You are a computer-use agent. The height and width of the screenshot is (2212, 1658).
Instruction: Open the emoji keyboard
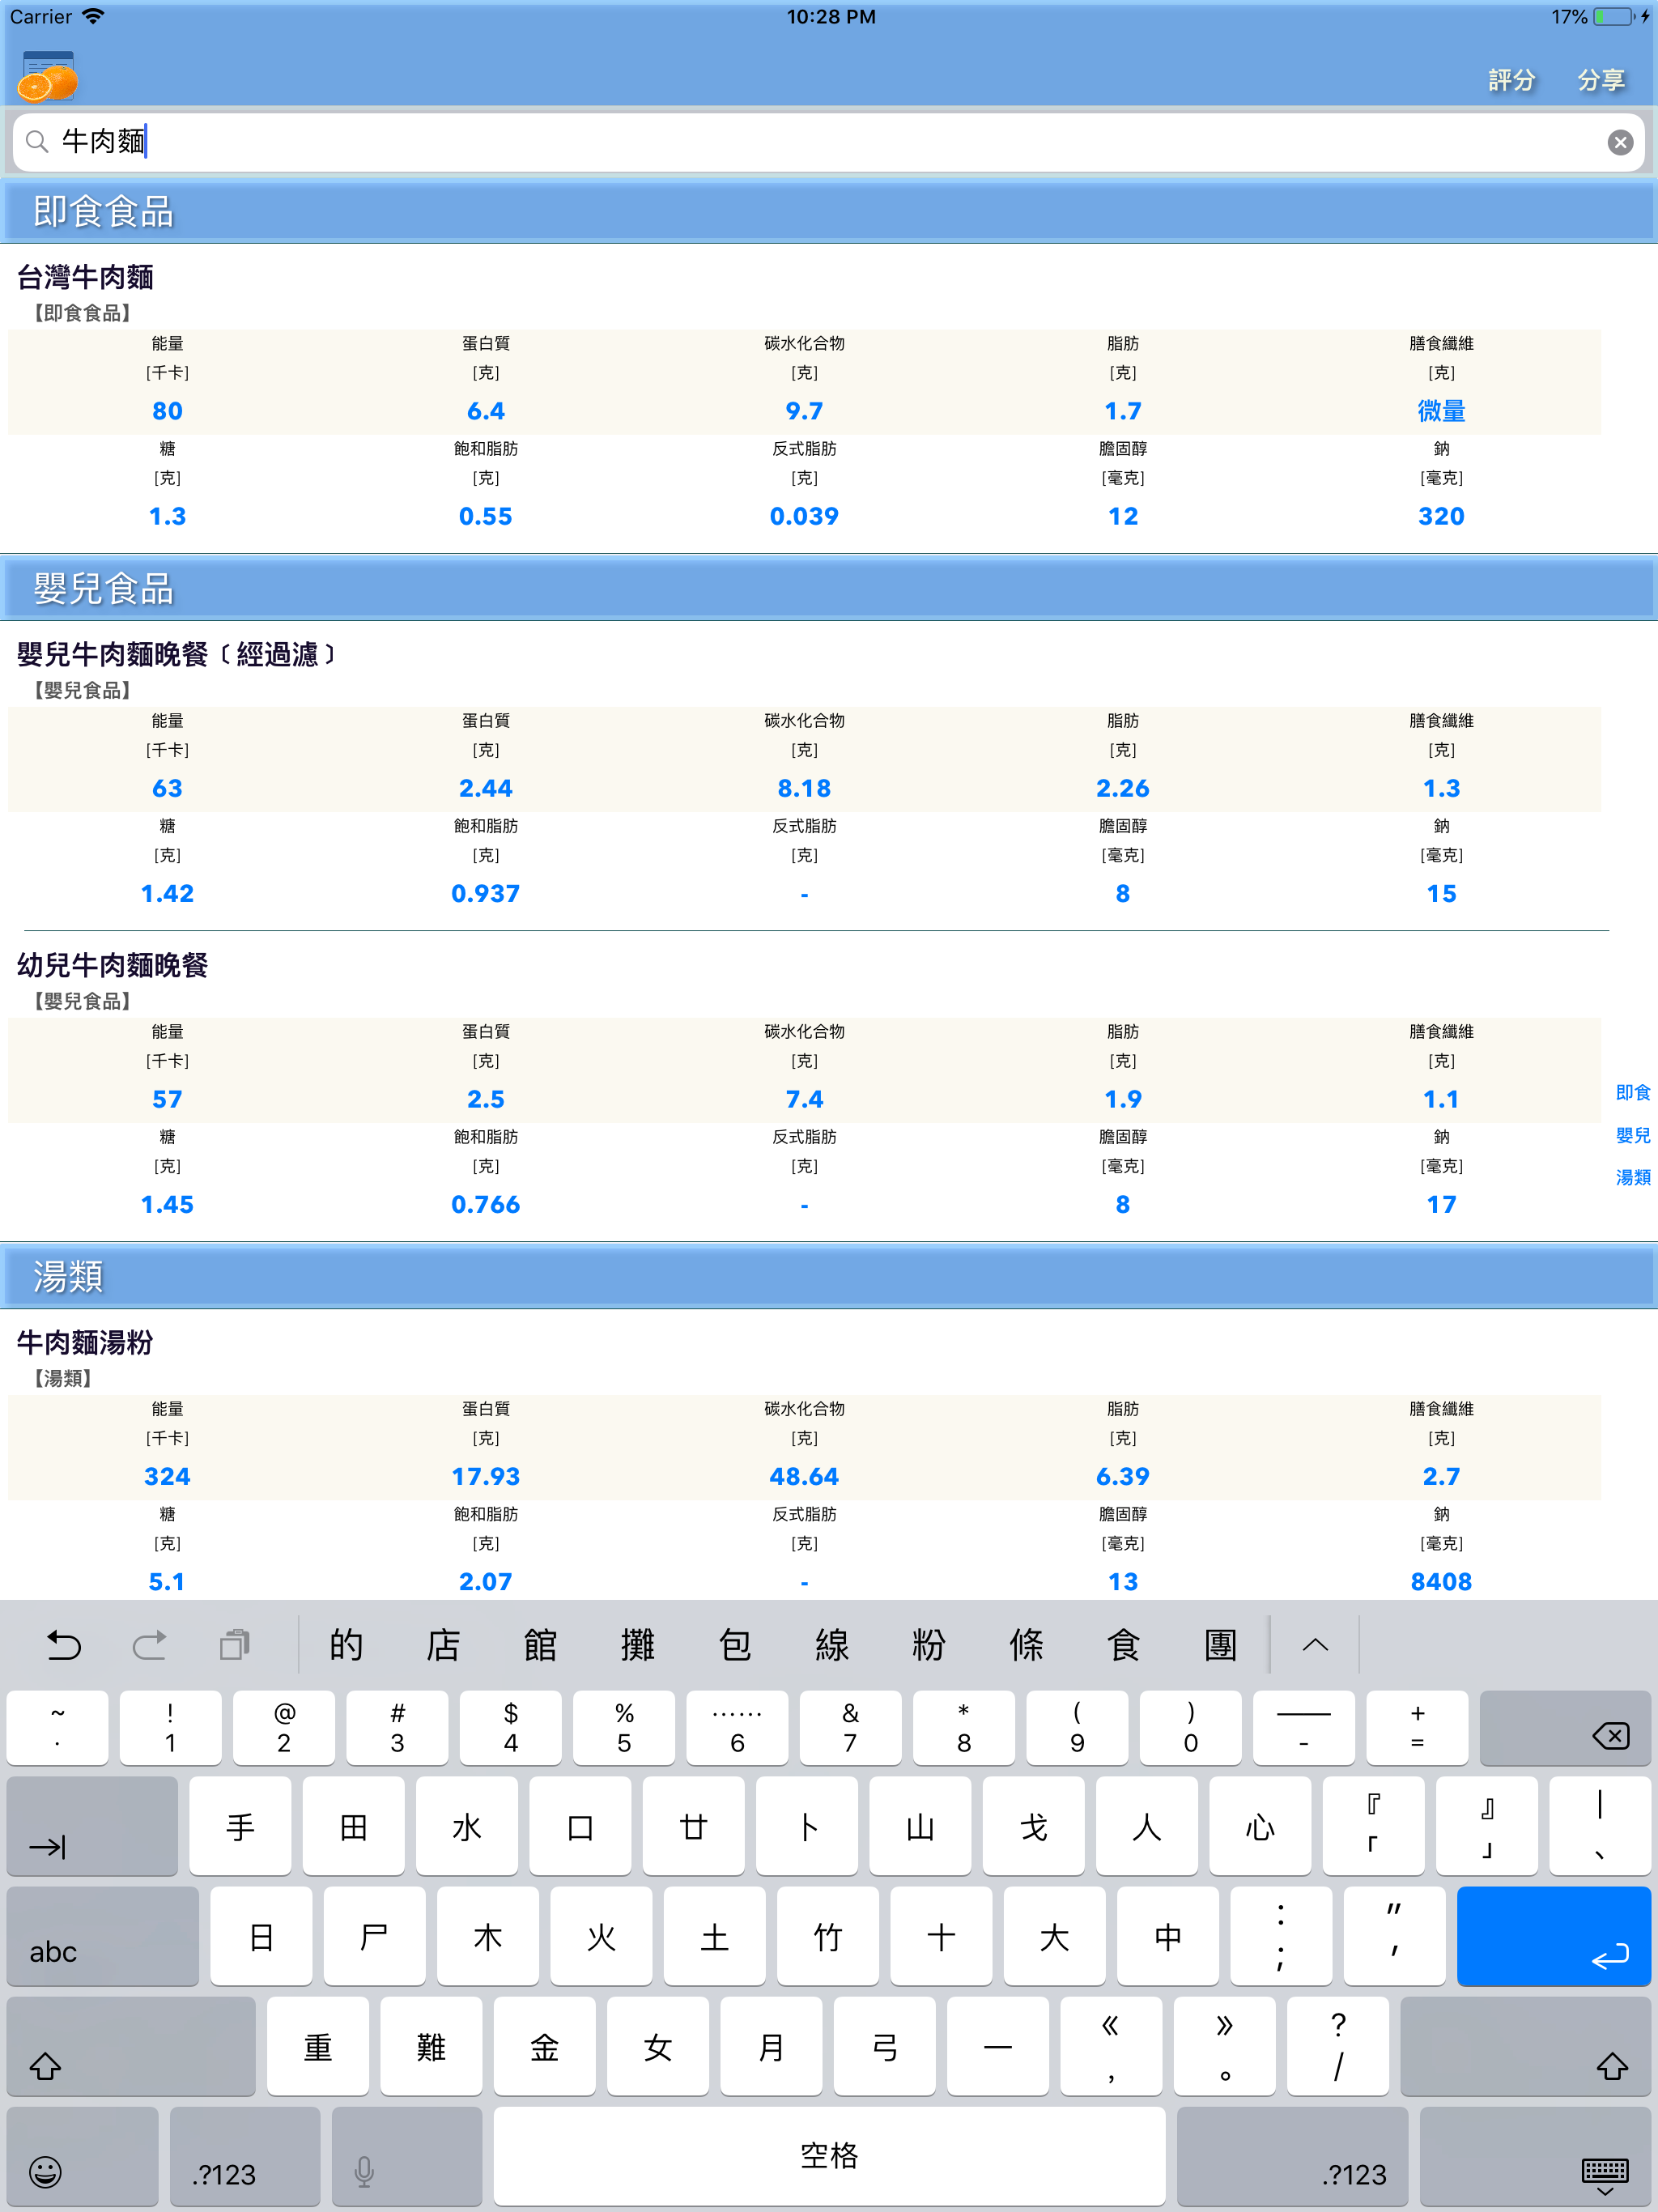[82, 2156]
